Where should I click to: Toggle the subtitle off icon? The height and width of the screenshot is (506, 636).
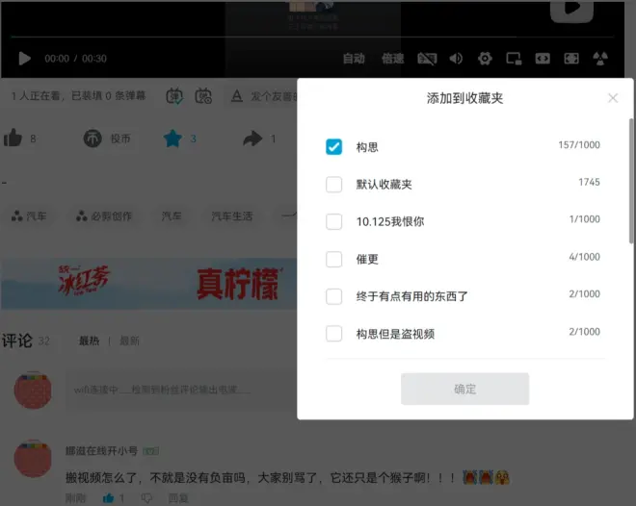426,59
